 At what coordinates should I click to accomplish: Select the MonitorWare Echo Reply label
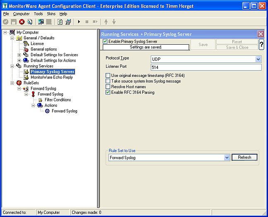pyautogui.click(x=52, y=77)
